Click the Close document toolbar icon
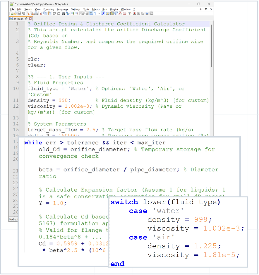Image resolution: width=259 pixels, height=275 pixels. pyautogui.click(x=28, y=13)
